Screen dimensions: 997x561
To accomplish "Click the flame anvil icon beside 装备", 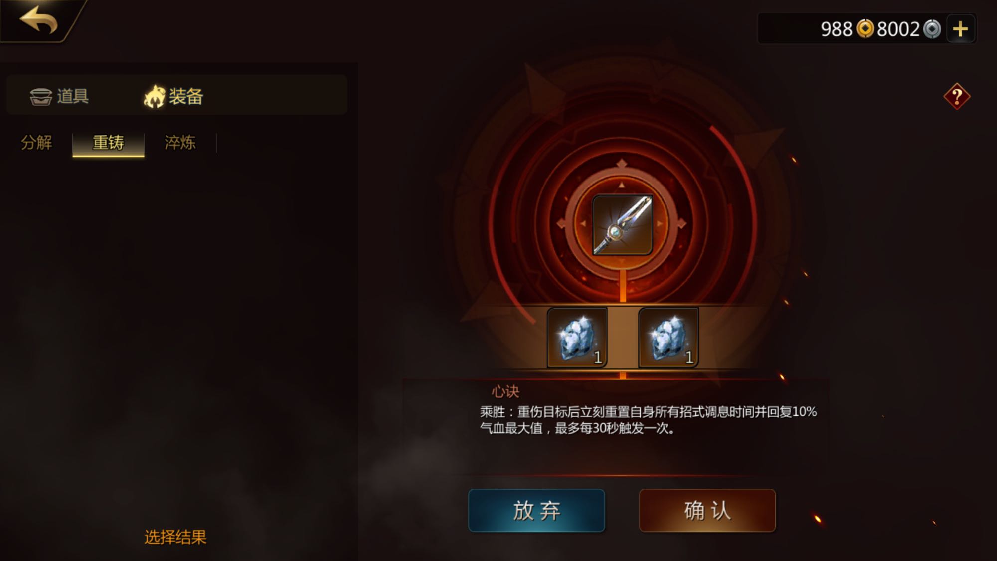I will pos(155,96).
